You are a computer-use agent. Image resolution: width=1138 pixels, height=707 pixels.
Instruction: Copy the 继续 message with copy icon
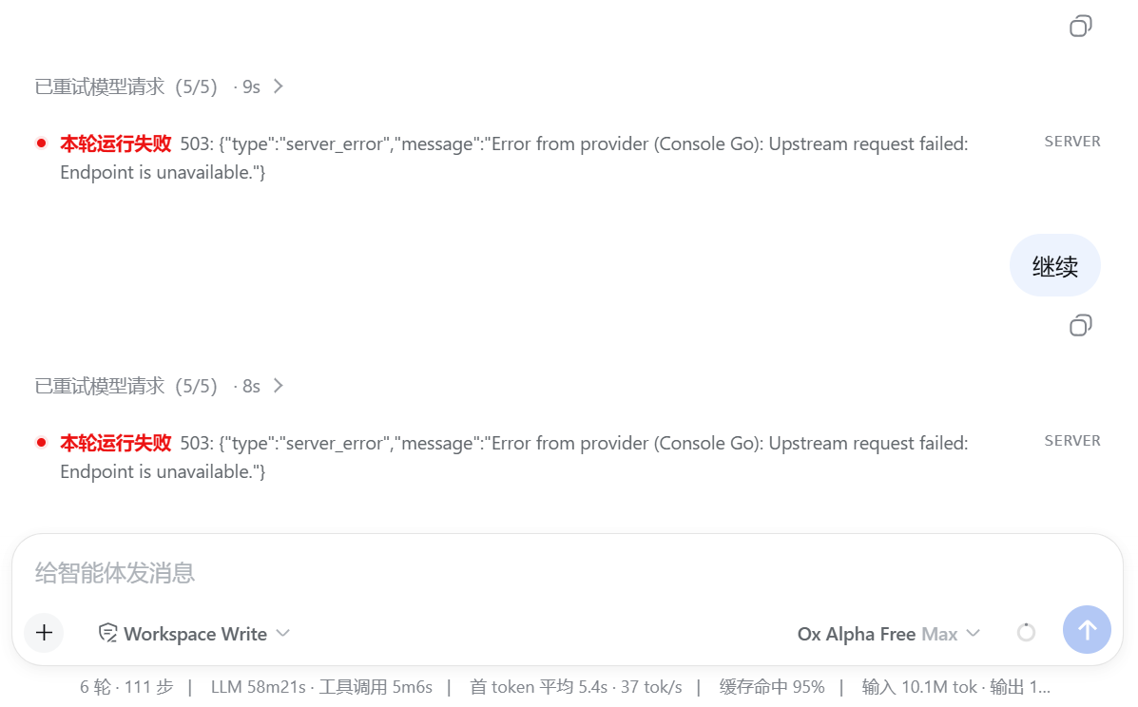click(1080, 325)
